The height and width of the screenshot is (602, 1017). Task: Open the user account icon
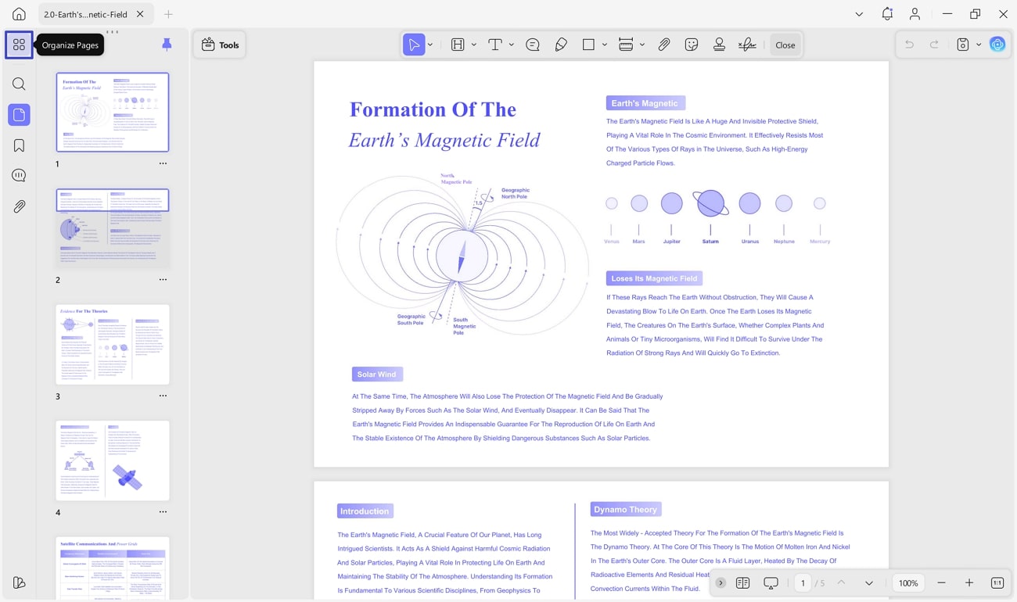[915, 14]
